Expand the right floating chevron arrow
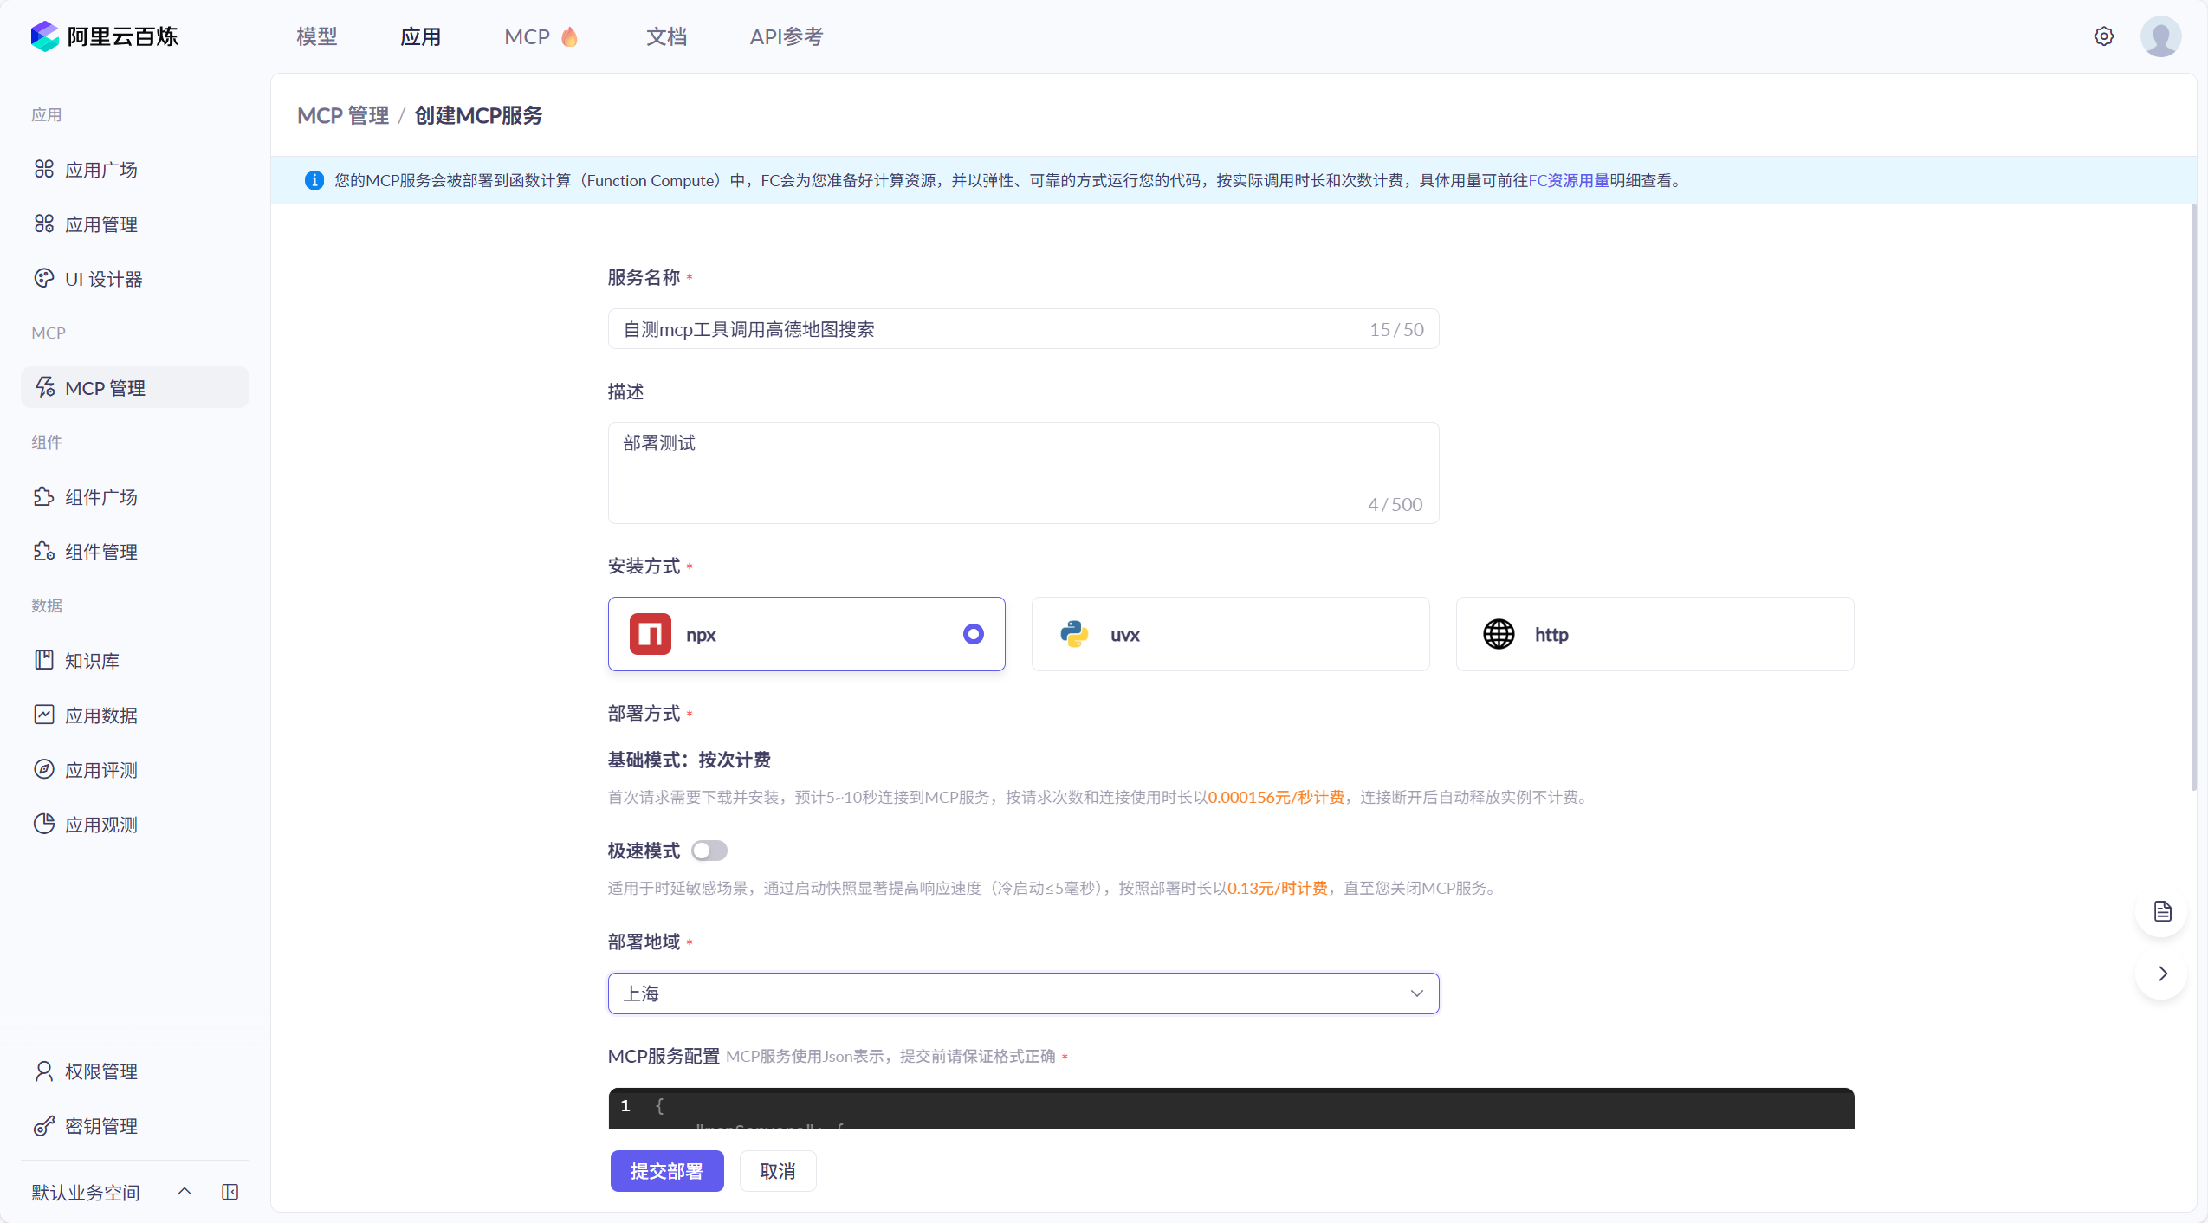This screenshot has height=1223, width=2208. tap(2162, 974)
